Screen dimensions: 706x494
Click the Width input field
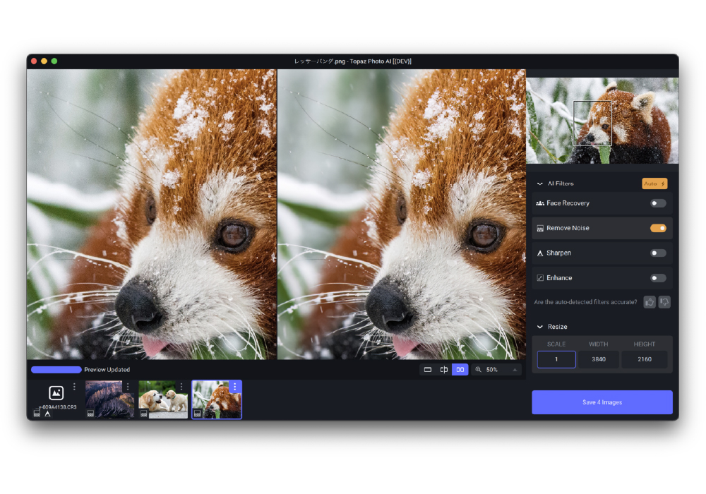[x=599, y=359]
